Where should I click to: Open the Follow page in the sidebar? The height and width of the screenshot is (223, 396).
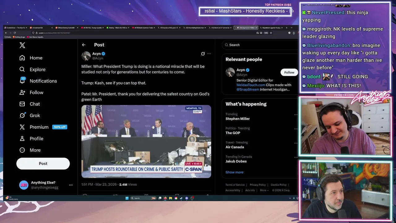(31, 92)
